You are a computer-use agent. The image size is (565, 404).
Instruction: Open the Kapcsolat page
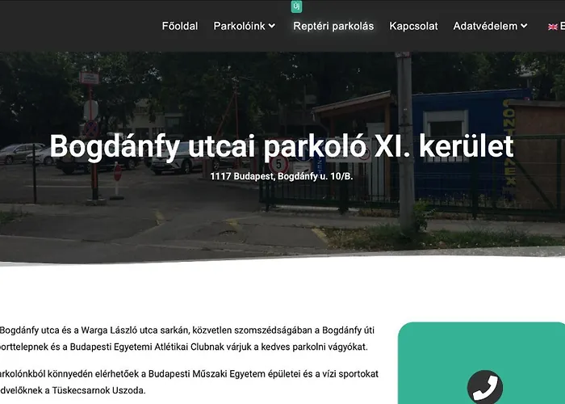pyautogui.click(x=413, y=26)
